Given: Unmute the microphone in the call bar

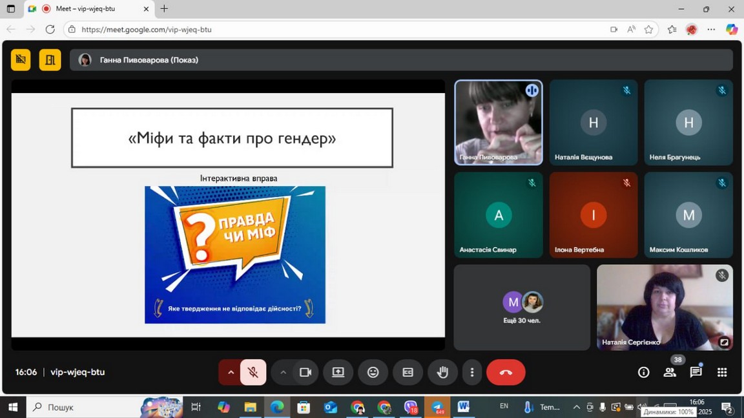Looking at the screenshot, I should [x=253, y=373].
